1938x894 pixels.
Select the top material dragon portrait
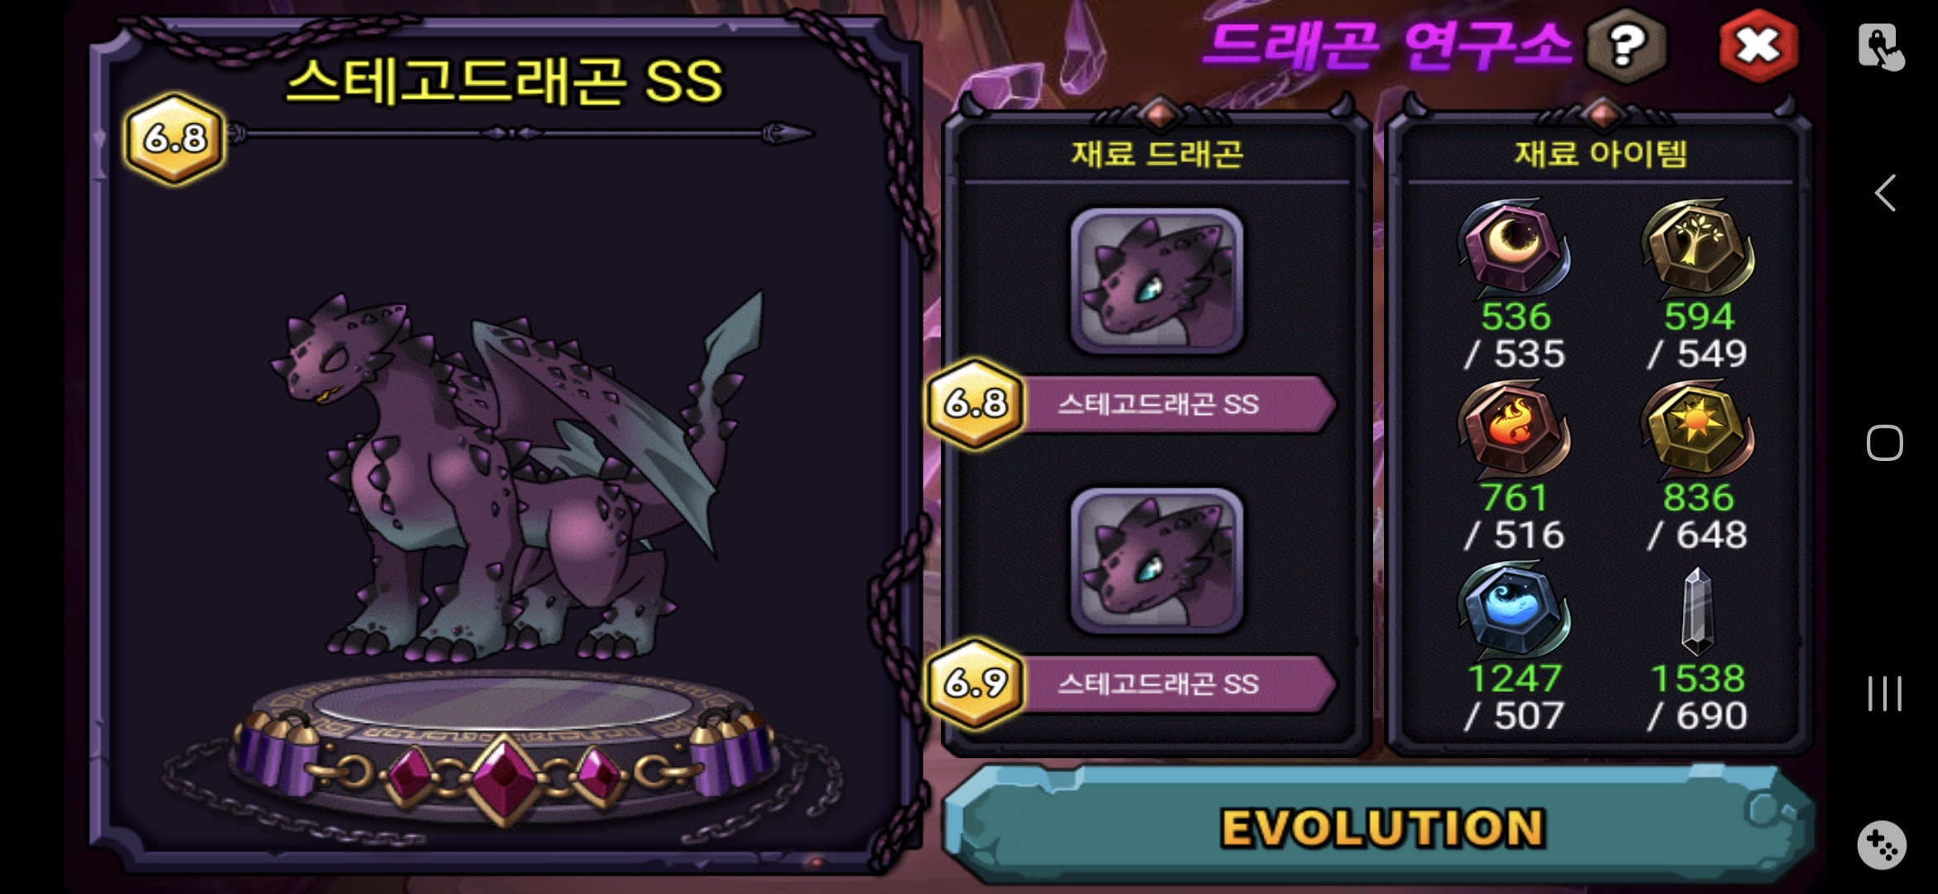[x=1157, y=281]
